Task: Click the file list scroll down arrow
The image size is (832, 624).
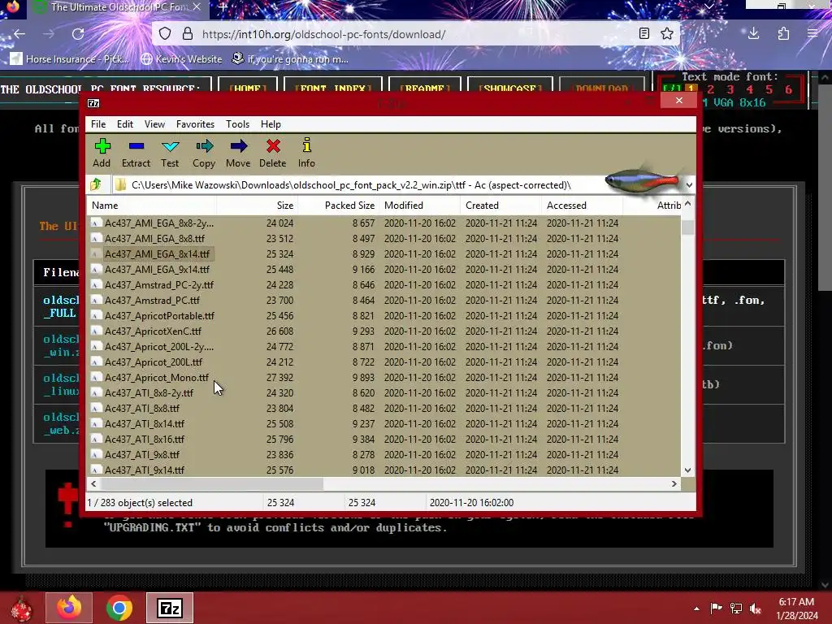Action: point(687,470)
